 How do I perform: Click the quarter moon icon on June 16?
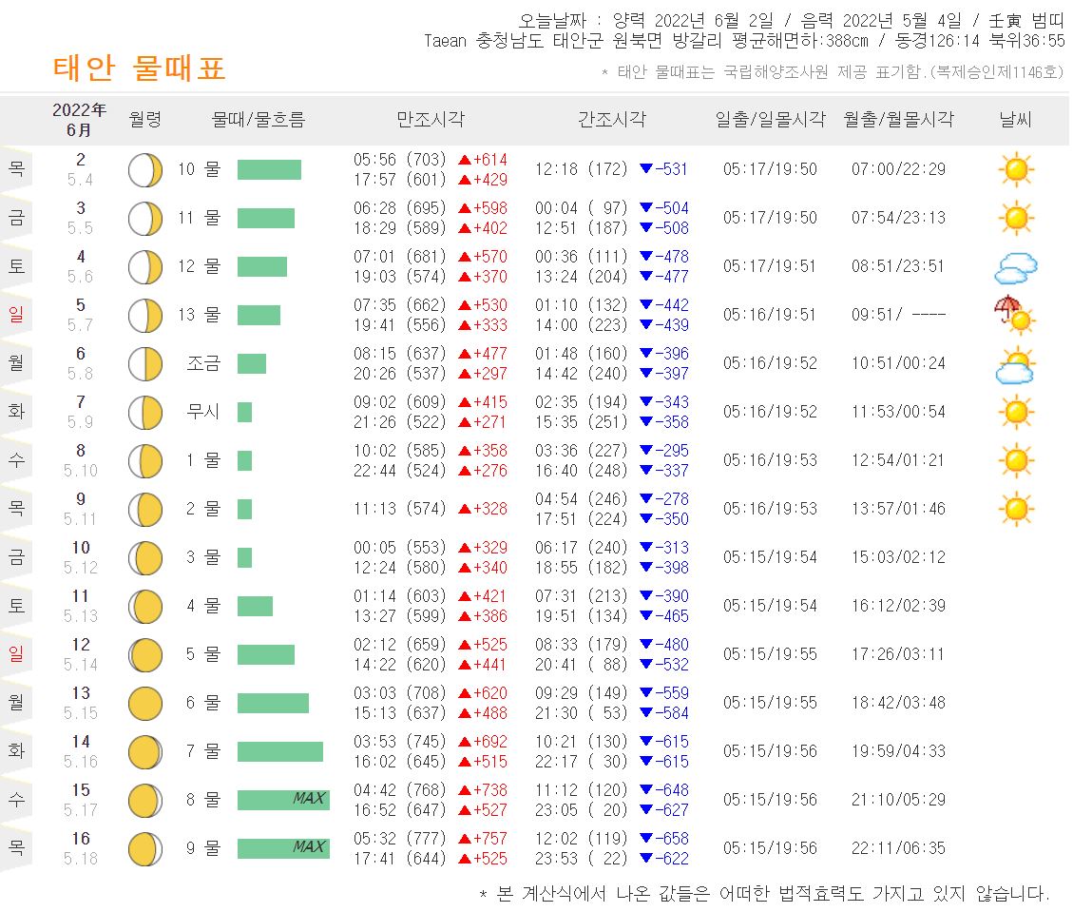click(144, 848)
